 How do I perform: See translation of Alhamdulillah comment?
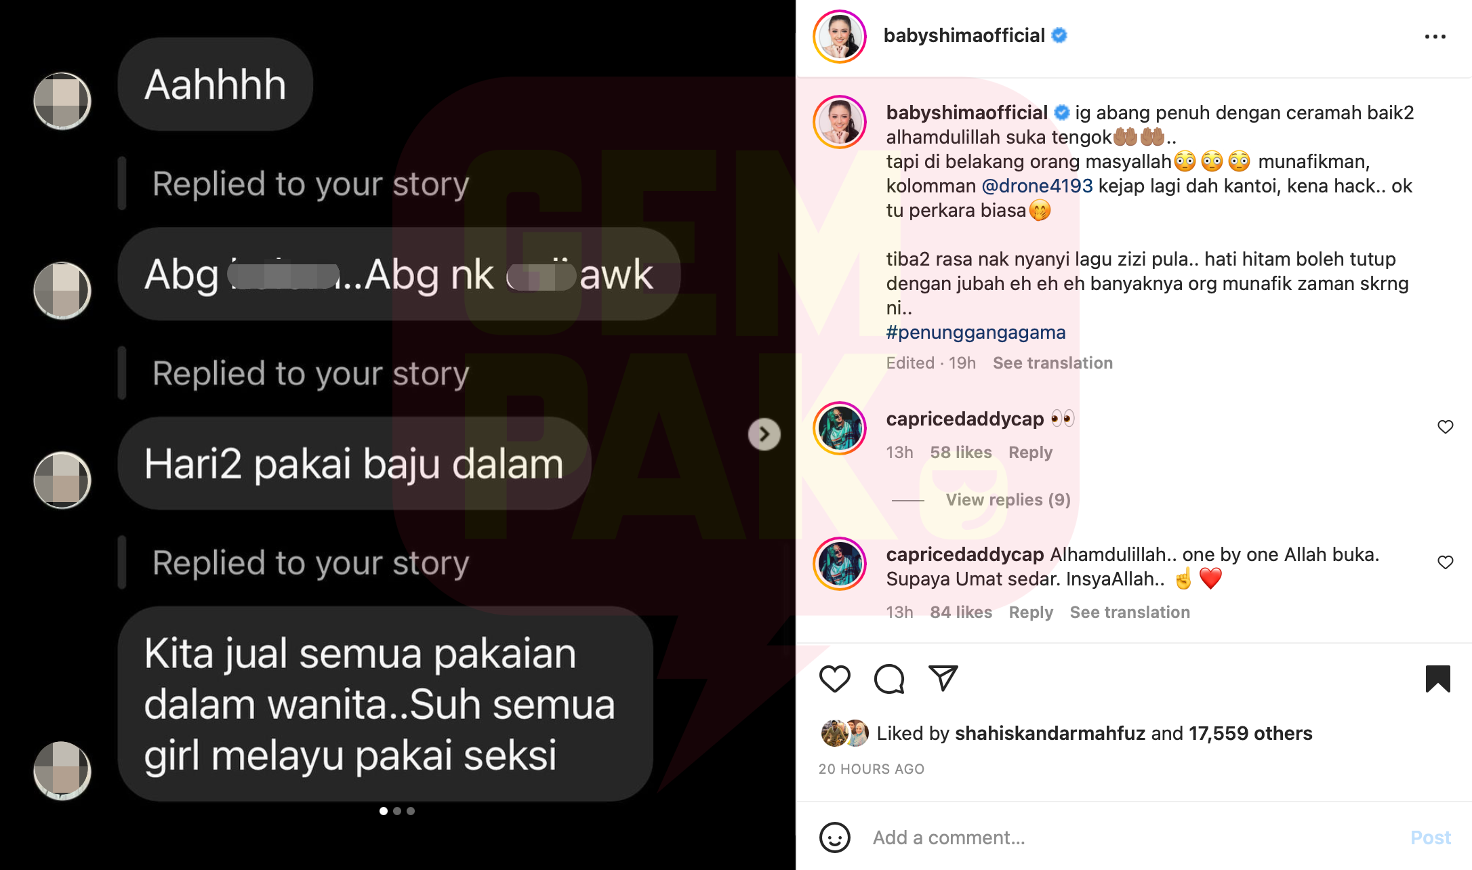pyautogui.click(x=1130, y=612)
